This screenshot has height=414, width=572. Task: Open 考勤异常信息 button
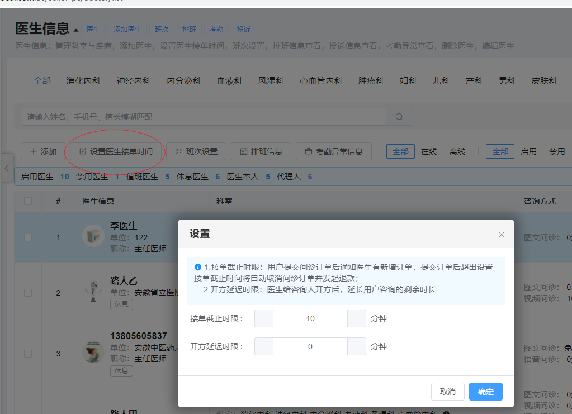click(334, 151)
